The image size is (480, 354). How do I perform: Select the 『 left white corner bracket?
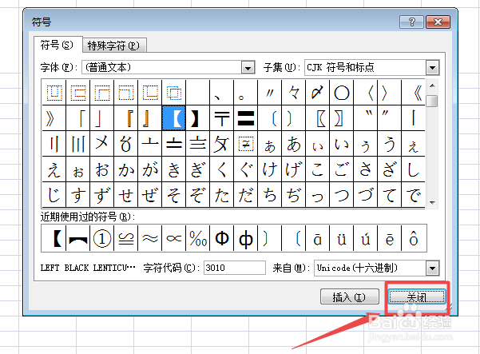coord(125,118)
